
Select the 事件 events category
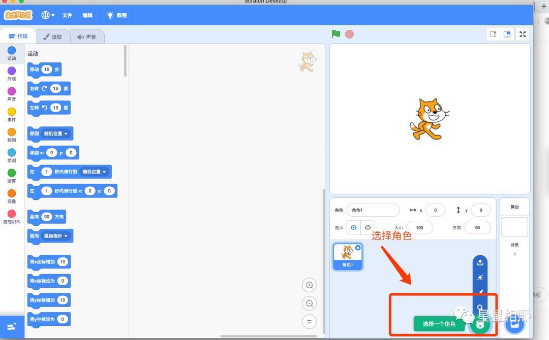tap(12, 115)
